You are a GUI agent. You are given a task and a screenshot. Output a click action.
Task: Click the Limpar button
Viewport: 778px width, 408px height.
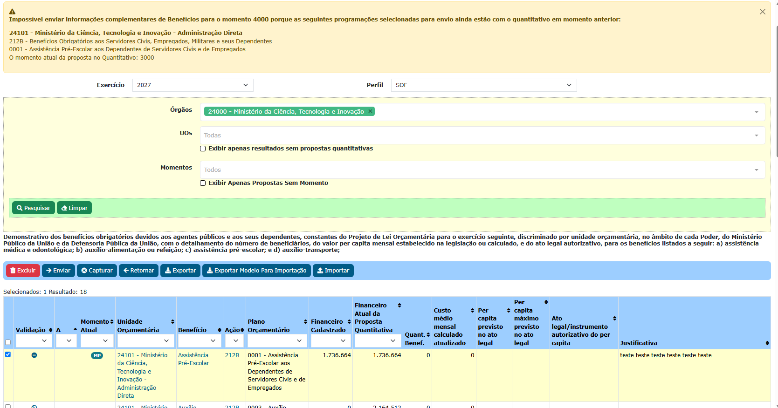pyautogui.click(x=74, y=208)
